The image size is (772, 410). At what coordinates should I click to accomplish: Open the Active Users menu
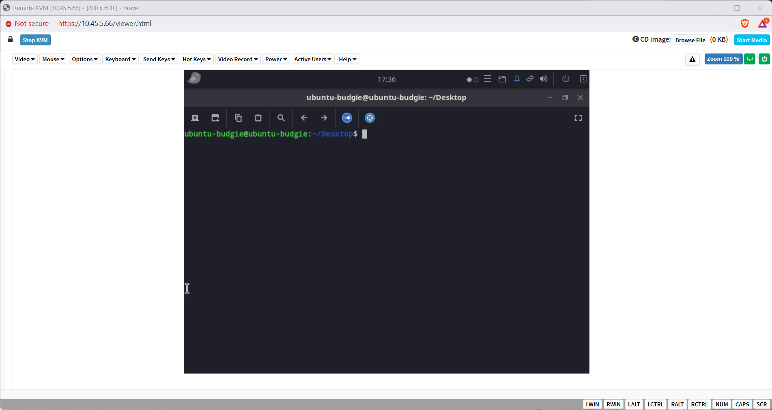(312, 59)
